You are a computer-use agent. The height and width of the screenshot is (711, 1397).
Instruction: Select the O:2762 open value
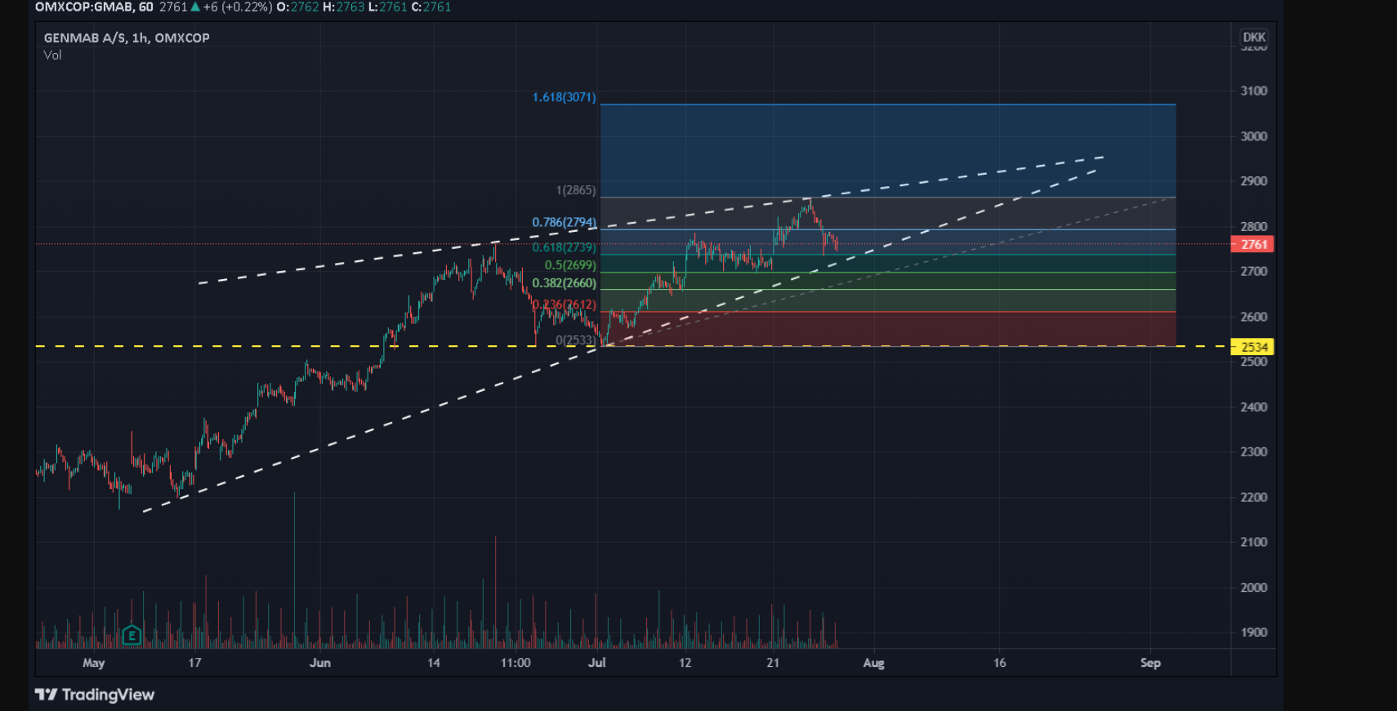pyautogui.click(x=298, y=7)
